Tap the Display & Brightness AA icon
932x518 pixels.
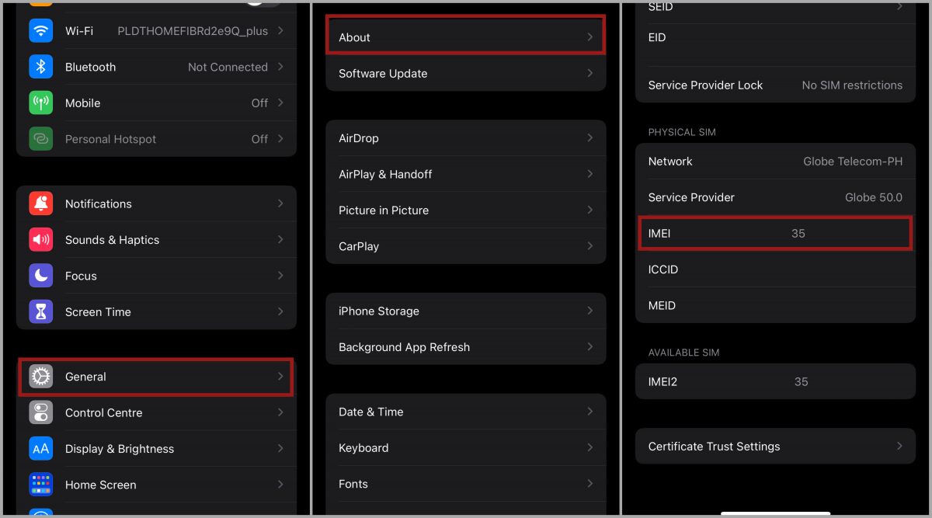point(41,449)
